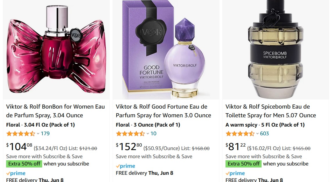Click the $104.08 BonBon price
The image size is (332, 182).
click(x=19, y=147)
